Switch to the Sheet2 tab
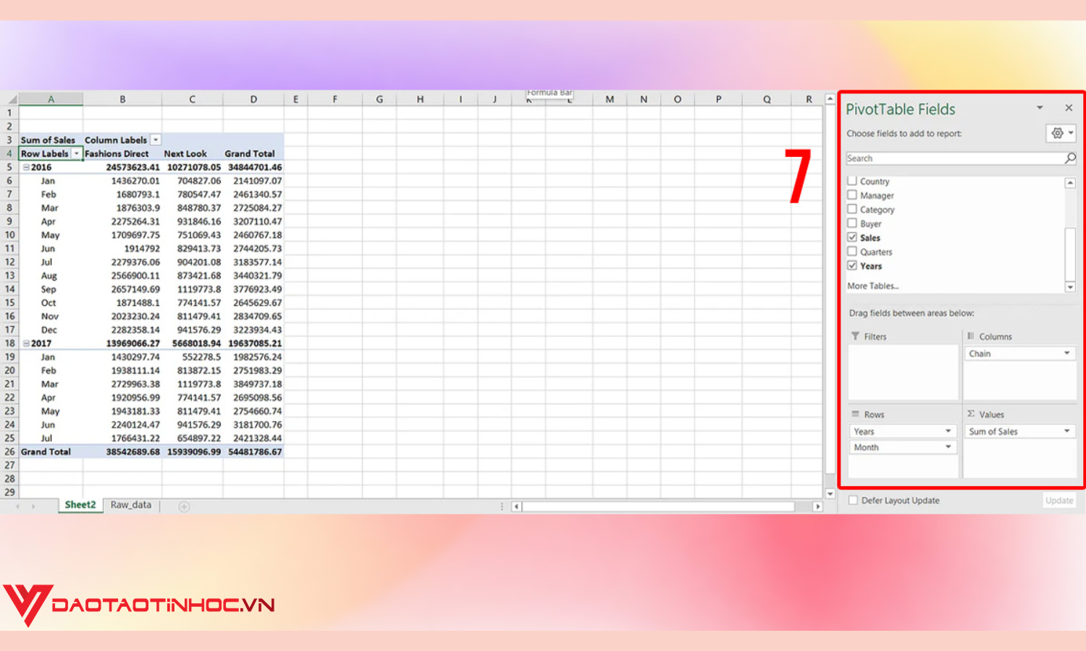The width and height of the screenshot is (1086, 651). pos(80,505)
